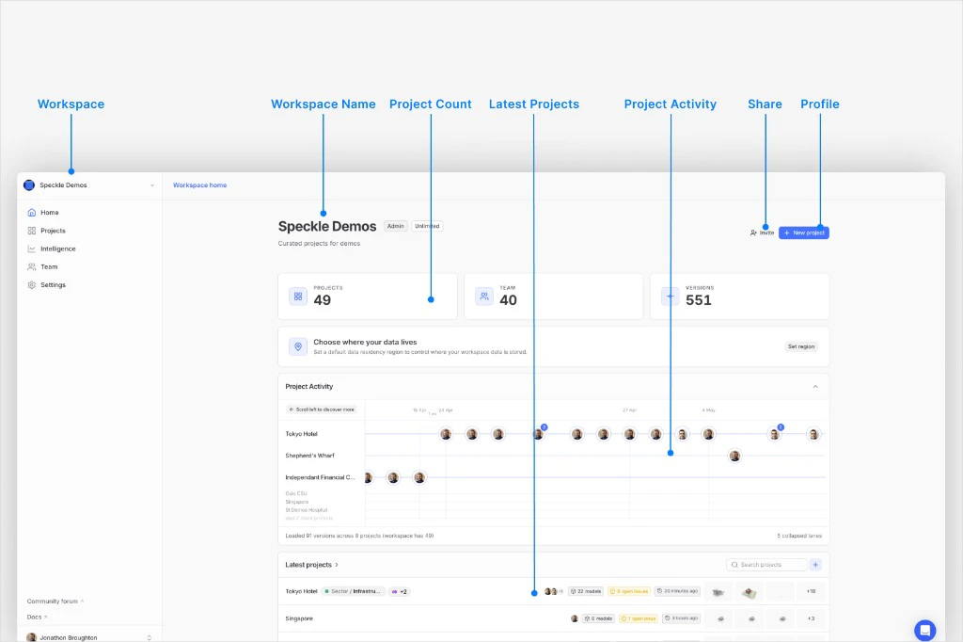Open the Latest projects arrow link
Image resolution: width=963 pixels, height=642 pixels.
point(311,565)
